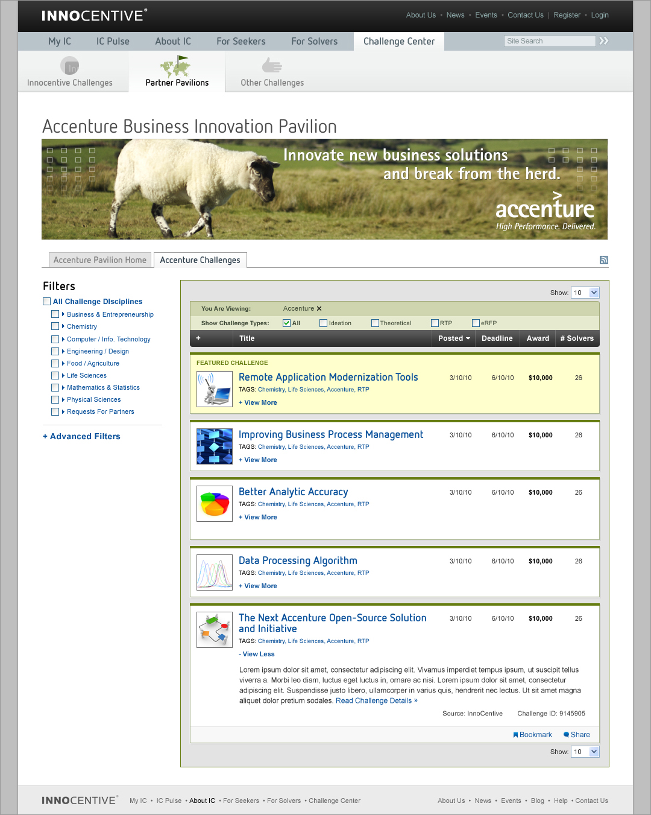Open the Other Challenges hand icon
The height and width of the screenshot is (815, 651).
pyautogui.click(x=272, y=65)
